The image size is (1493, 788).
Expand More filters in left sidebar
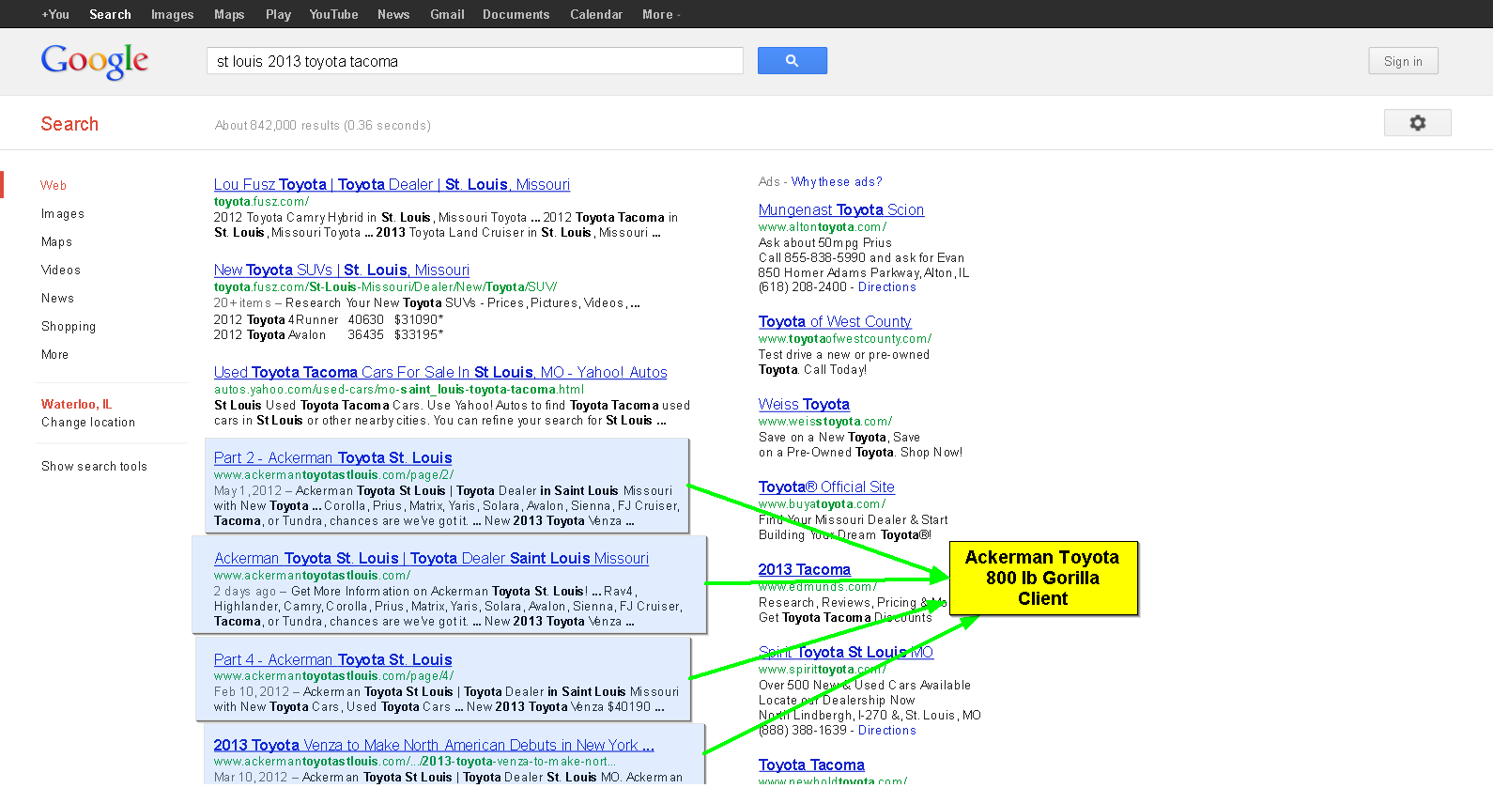coord(54,354)
